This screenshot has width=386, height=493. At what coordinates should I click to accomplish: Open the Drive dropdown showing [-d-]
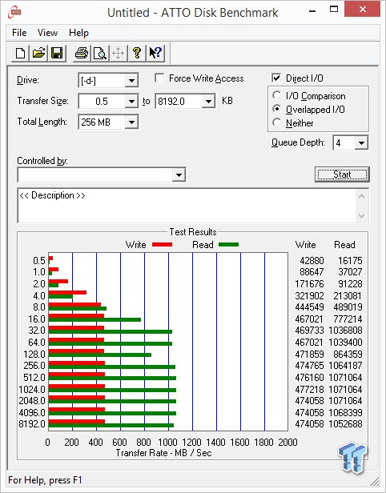coord(131,81)
